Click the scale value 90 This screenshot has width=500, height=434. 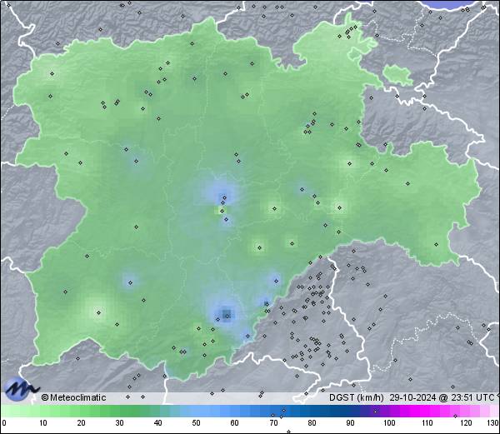pyautogui.click(x=350, y=423)
